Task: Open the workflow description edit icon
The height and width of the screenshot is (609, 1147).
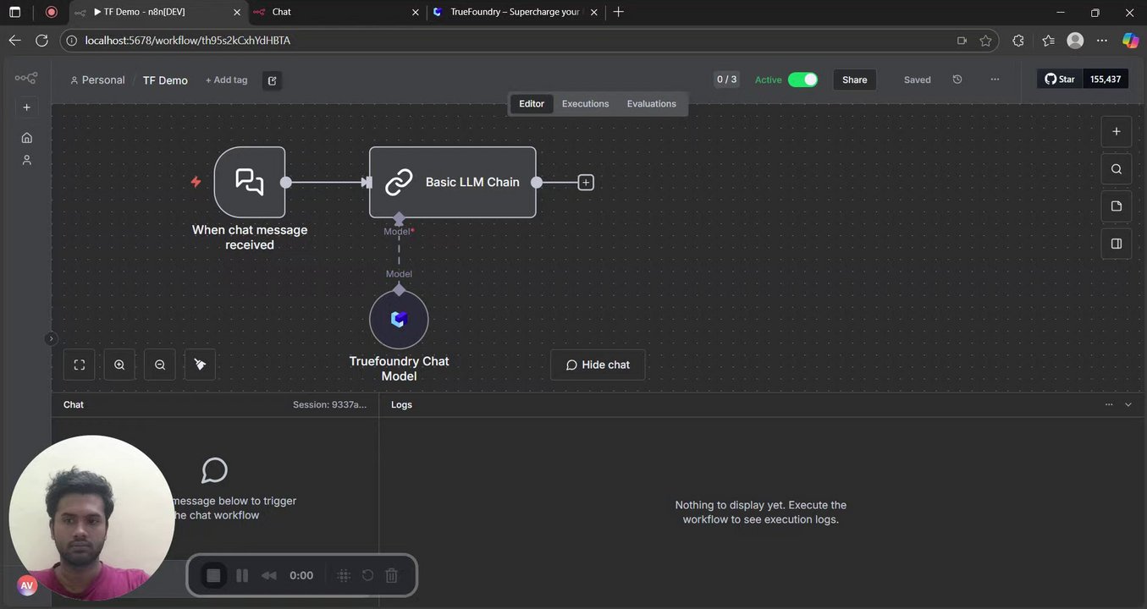Action: coord(272,80)
